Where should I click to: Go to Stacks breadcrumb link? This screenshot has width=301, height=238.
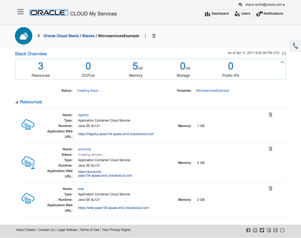pos(88,36)
